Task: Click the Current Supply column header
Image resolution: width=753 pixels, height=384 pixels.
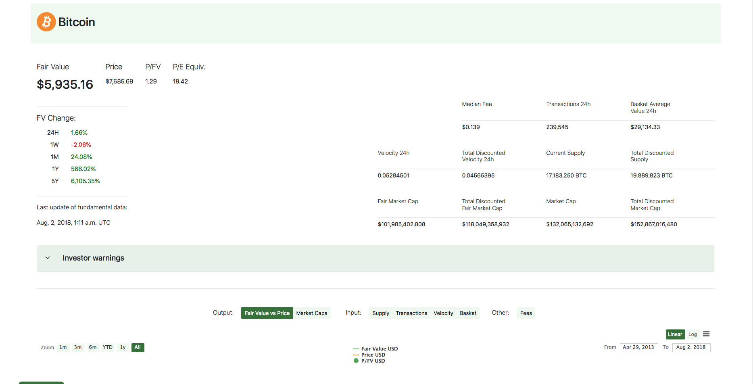Action: (565, 153)
